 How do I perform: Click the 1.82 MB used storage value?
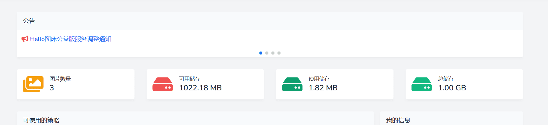pyautogui.click(x=323, y=88)
